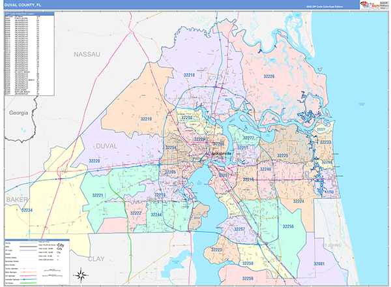Select ZIP code 32081 label
Viewport: 391px width, 287px height.
tap(319, 264)
